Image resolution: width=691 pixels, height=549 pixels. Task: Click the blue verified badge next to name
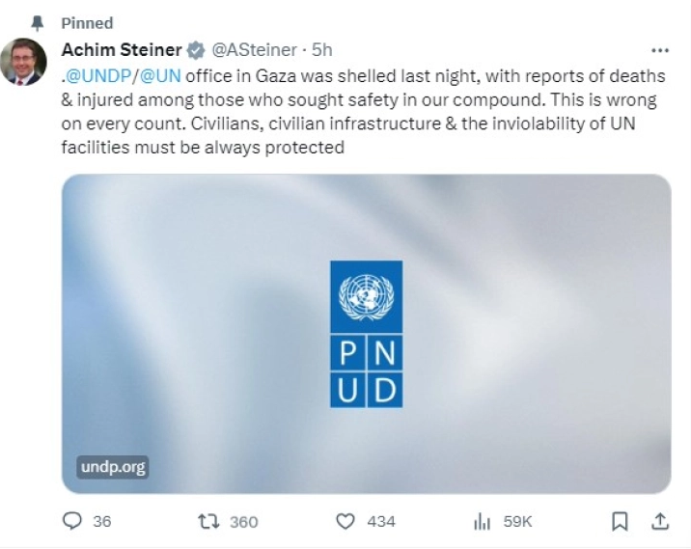pyautogui.click(x=195, y=50)
